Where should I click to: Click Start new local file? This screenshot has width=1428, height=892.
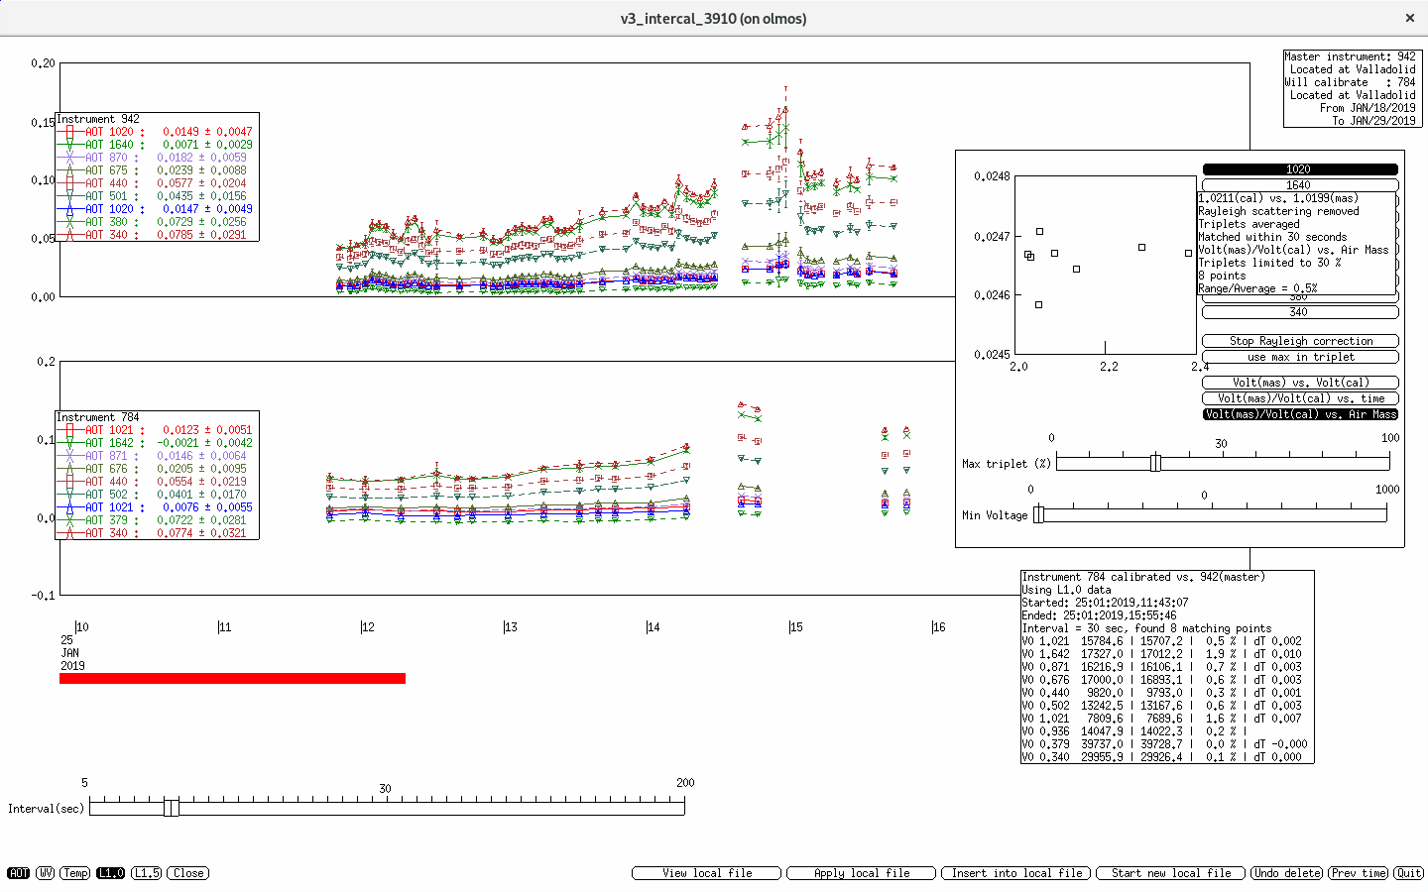click(1171, 873)
